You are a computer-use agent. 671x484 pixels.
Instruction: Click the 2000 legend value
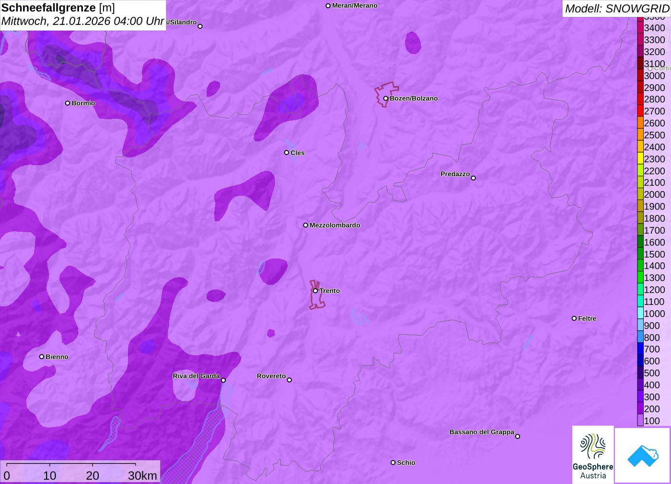point(654,194)
